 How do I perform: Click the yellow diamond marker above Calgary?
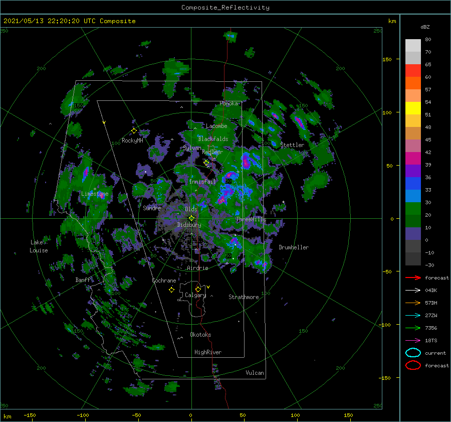(x=198, y=289)
